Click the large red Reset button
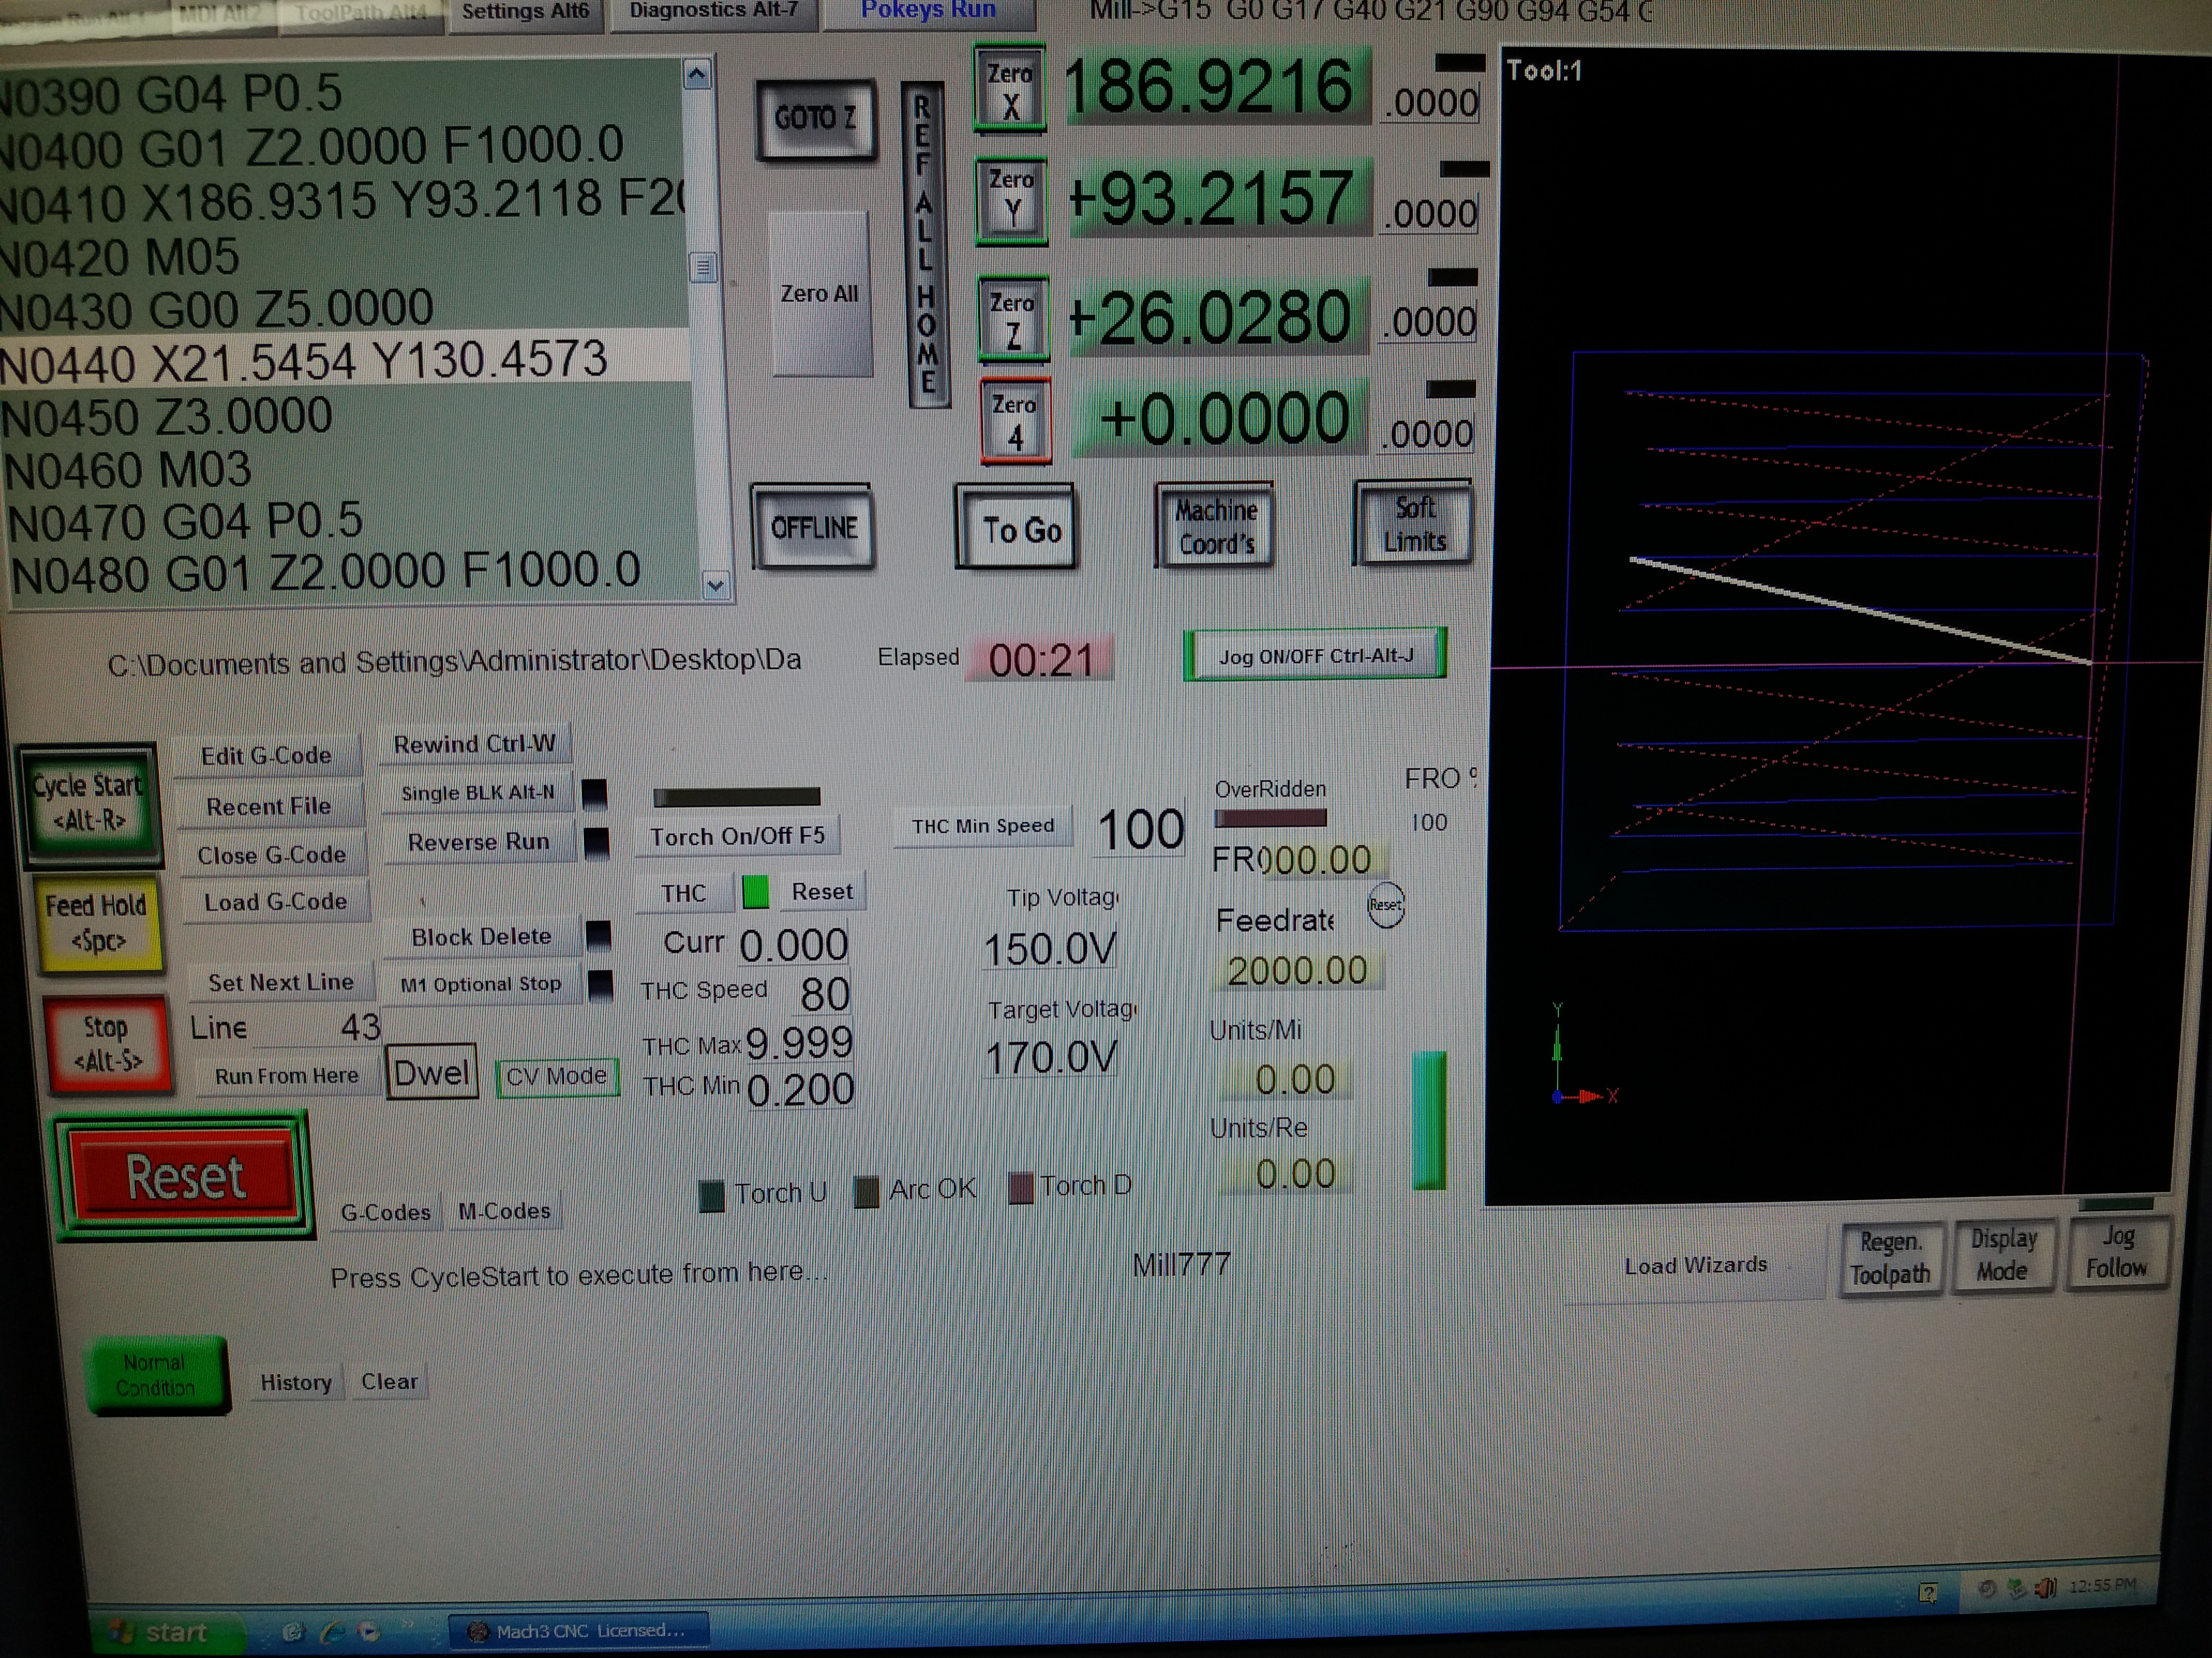Viewport: 2212px width, 1658px height. (184, 1176)
